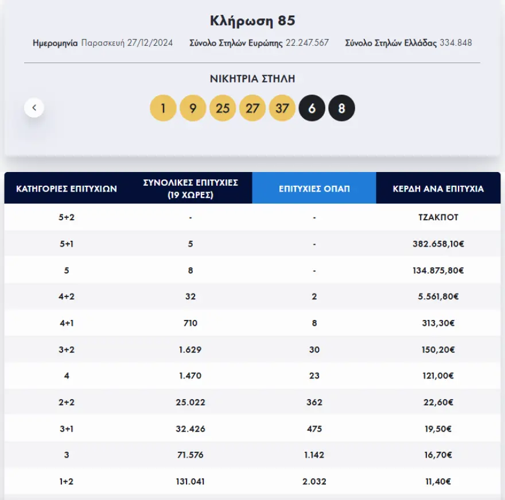Select the 5+1 category row
This screenshot has height=500, width=505.
[67, 244]
